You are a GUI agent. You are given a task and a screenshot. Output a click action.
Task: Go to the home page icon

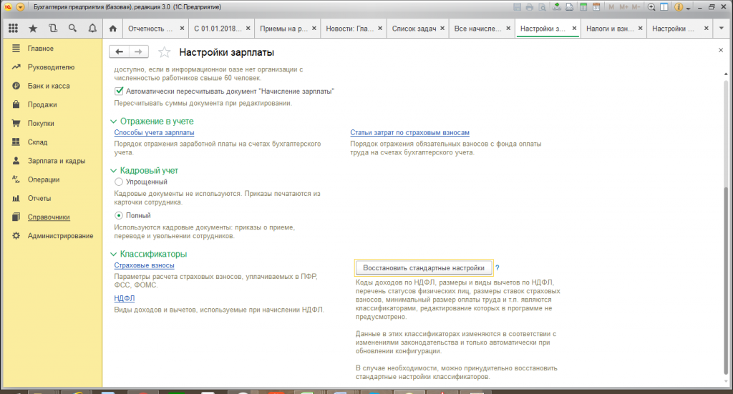(x=112, y=29)
